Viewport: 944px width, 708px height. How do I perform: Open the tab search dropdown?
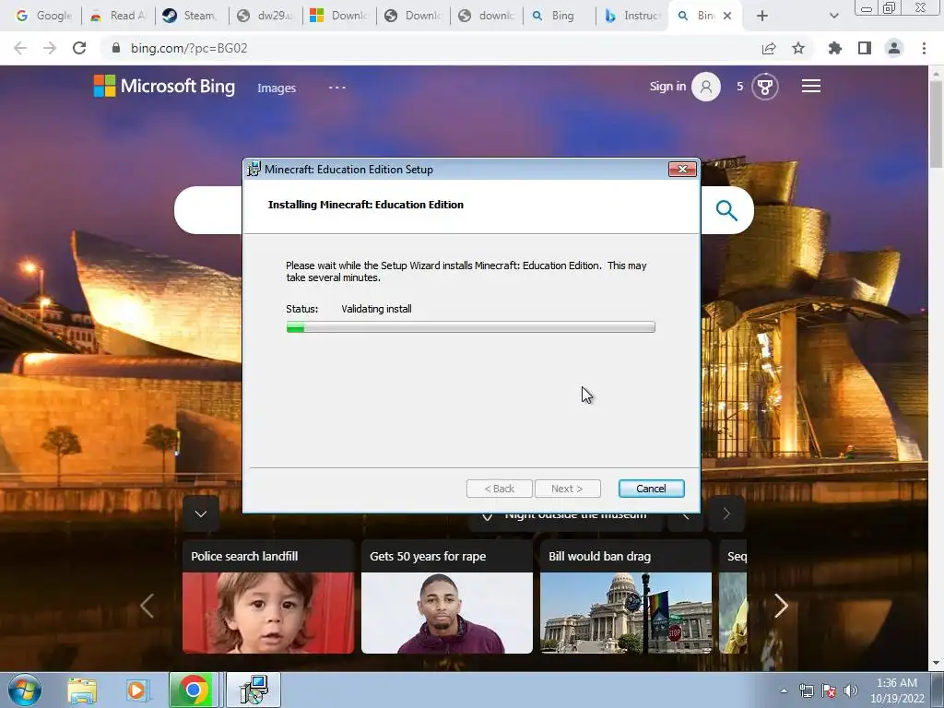point(833,16)
